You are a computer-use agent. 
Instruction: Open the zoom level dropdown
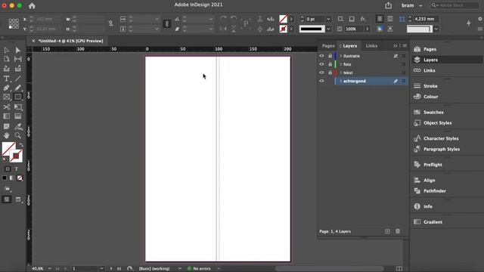pyautogui.click(x=49, y=269)
